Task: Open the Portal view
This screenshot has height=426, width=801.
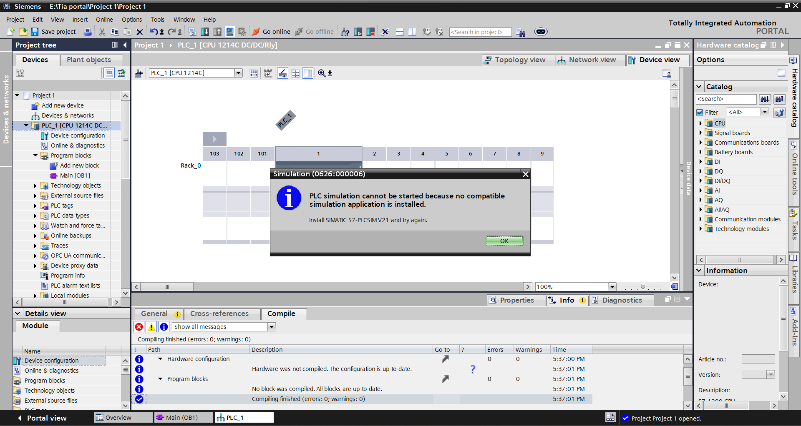Action: [42, 418]
